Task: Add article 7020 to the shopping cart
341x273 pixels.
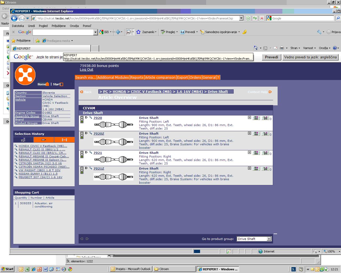Action: click(265, 118)
